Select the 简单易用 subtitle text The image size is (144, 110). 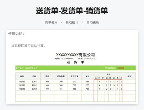click(x=51, y=22)
